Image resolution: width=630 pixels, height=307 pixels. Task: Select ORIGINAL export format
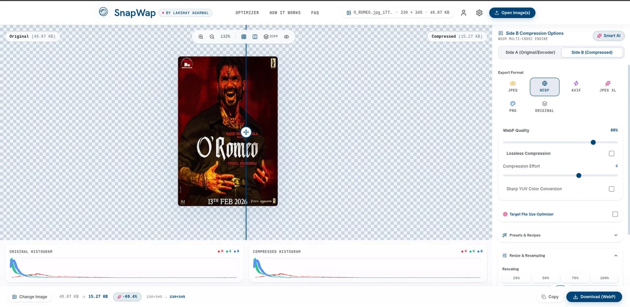(x=545, y=107)
